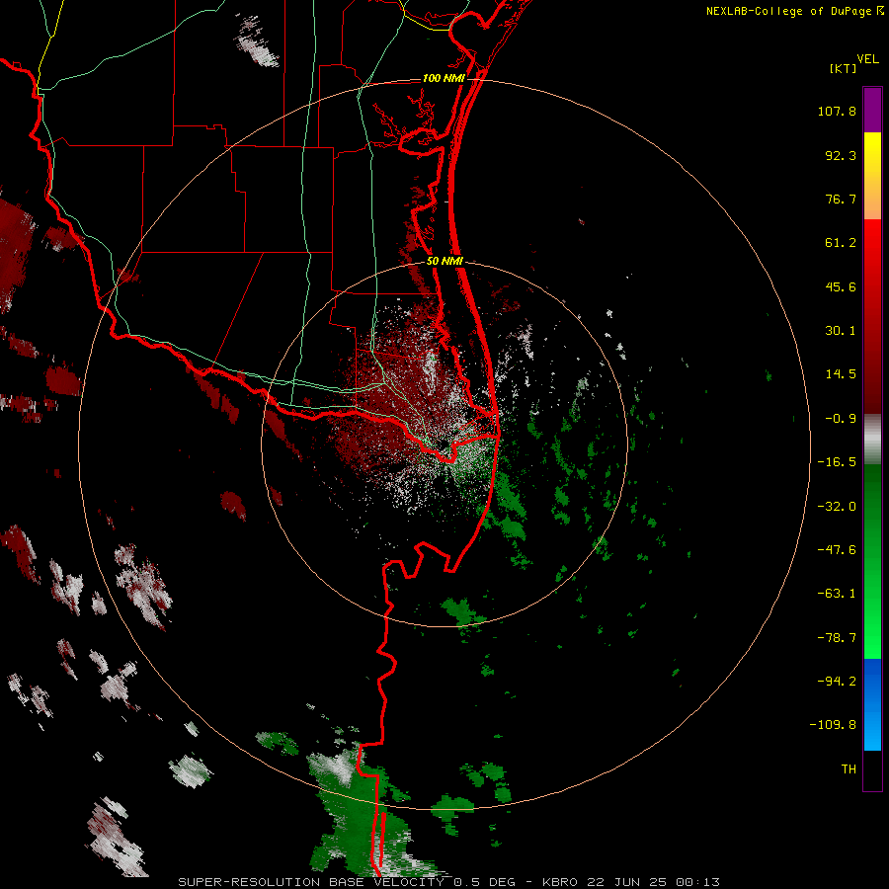Click the -16.5 velocity scale value

pyautogui.click(x=837, y=462)
